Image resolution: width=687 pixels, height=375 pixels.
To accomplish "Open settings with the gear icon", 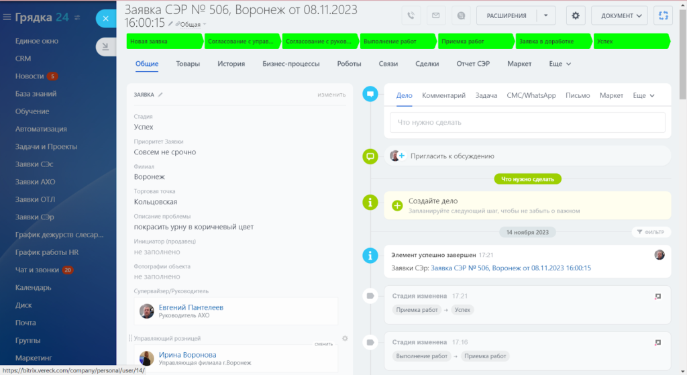I will click(576, 15).
